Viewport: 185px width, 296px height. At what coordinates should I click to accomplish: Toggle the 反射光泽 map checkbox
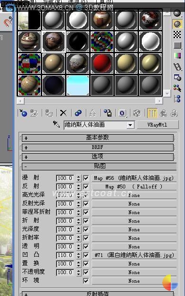86,204
